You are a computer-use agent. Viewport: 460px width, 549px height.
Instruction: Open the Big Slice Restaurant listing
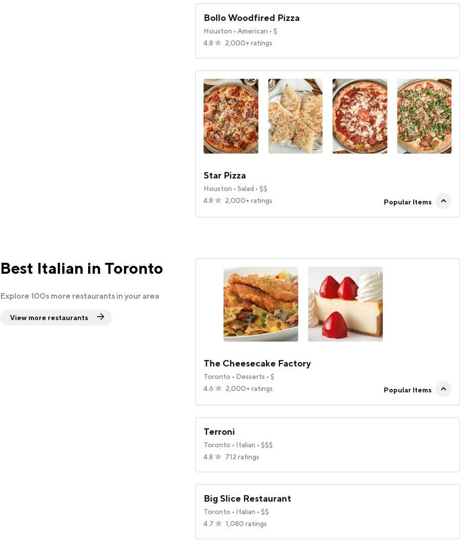[x=247, y=499]
